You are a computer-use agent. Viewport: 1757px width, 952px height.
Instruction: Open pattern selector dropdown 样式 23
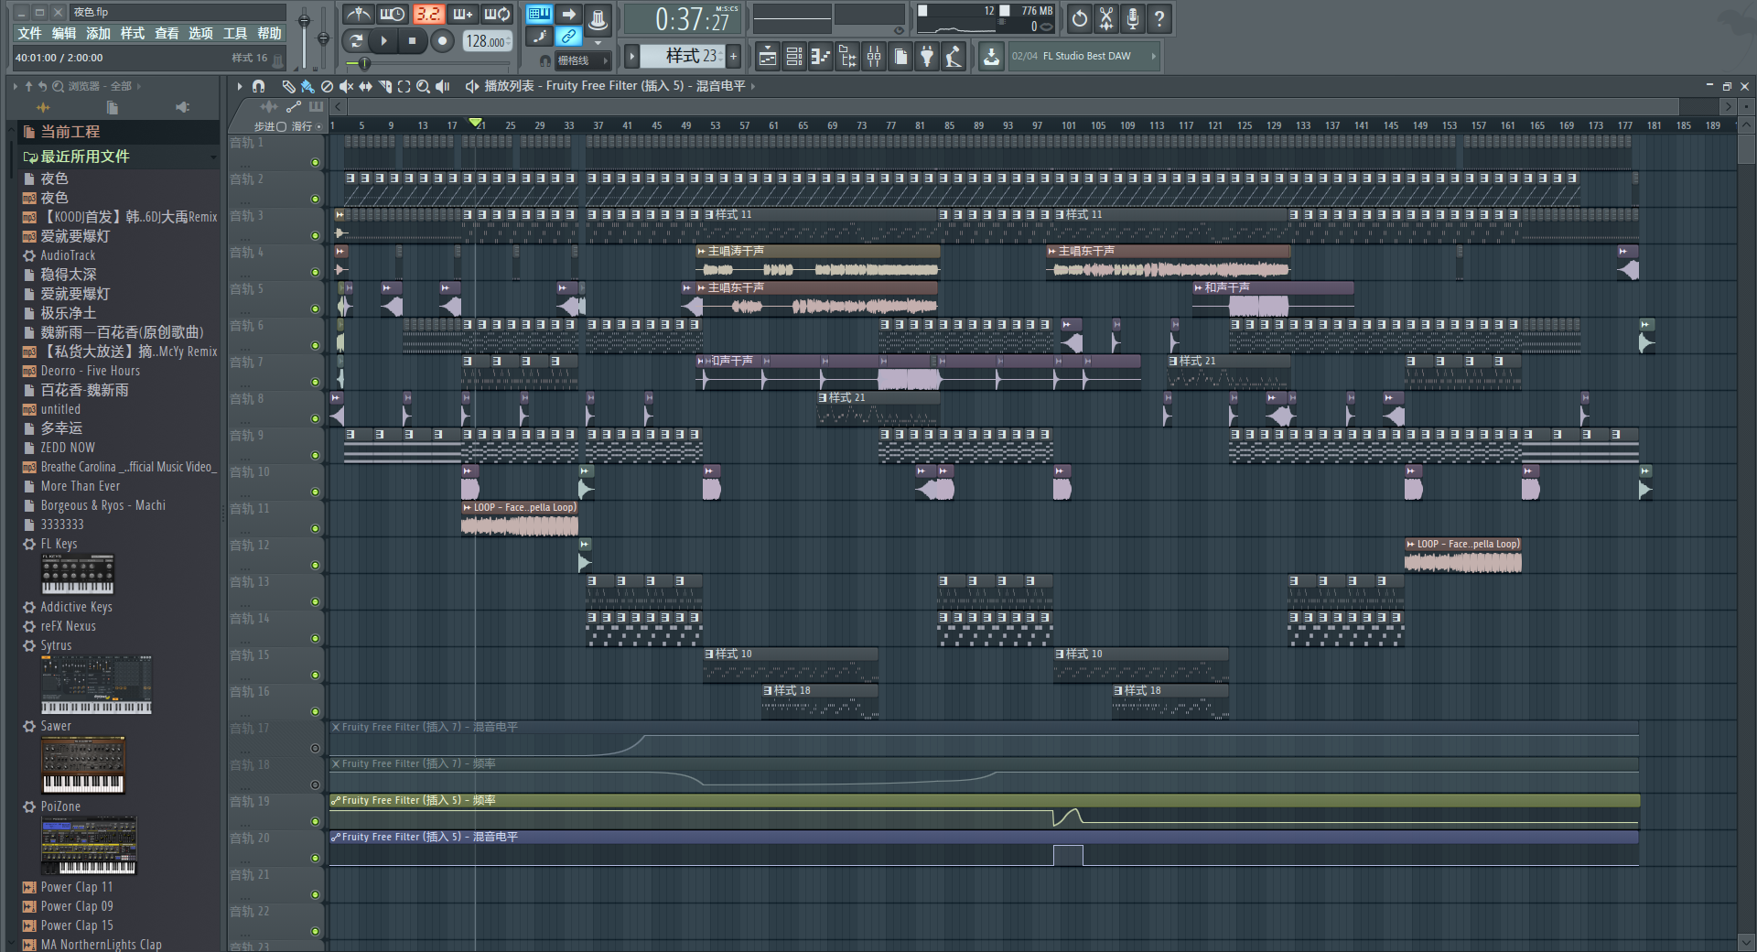tap(682, 57)
